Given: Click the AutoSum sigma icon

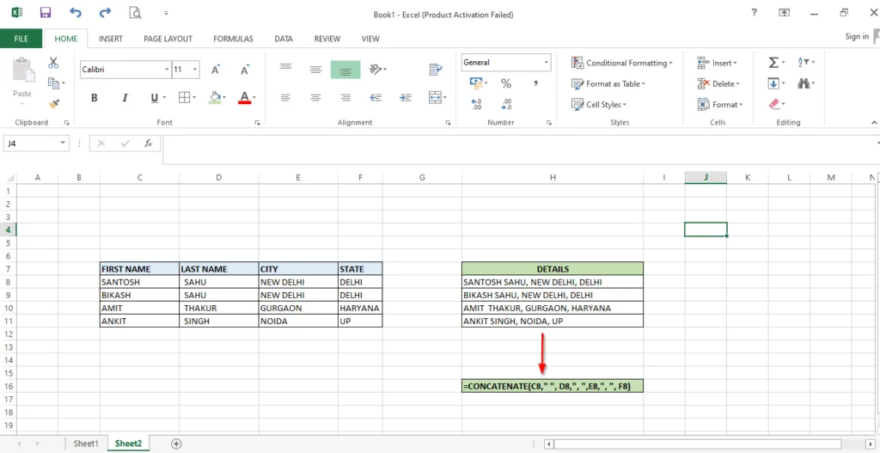Looking at the screenshot, I should click(773, 62).
